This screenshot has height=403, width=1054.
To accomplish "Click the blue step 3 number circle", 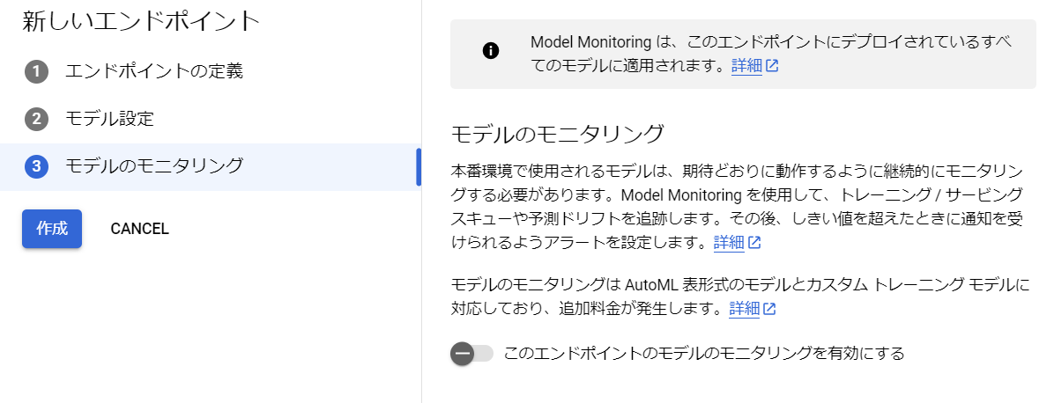I will coord(36,166).
